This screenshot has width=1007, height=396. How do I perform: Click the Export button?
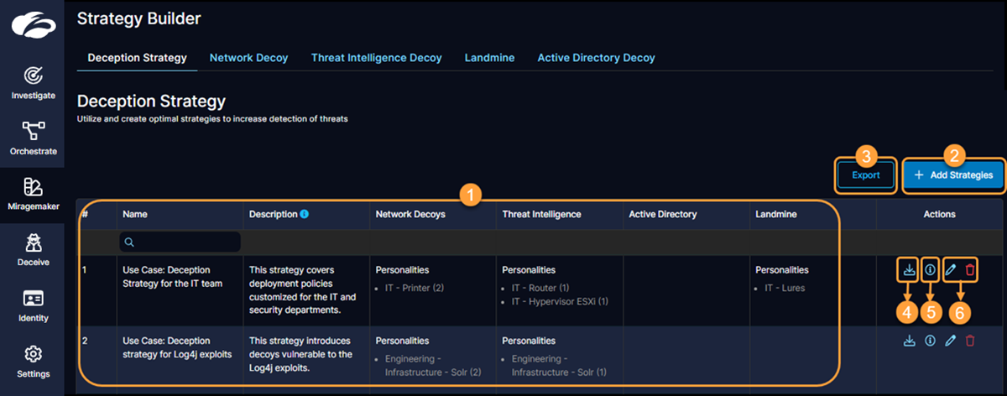[866, 175]
